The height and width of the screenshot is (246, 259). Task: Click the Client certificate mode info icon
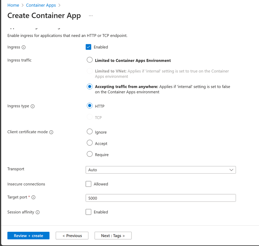tap(51, 132)
